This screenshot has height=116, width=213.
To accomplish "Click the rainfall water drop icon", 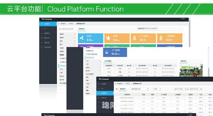I will tap(108, 38).
